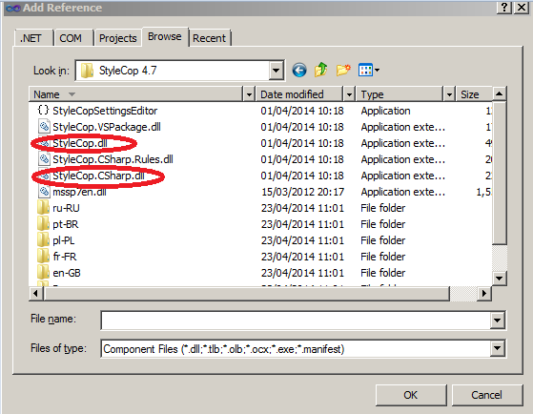
Task: Open the Recent tab
Action: click(210, 38)
